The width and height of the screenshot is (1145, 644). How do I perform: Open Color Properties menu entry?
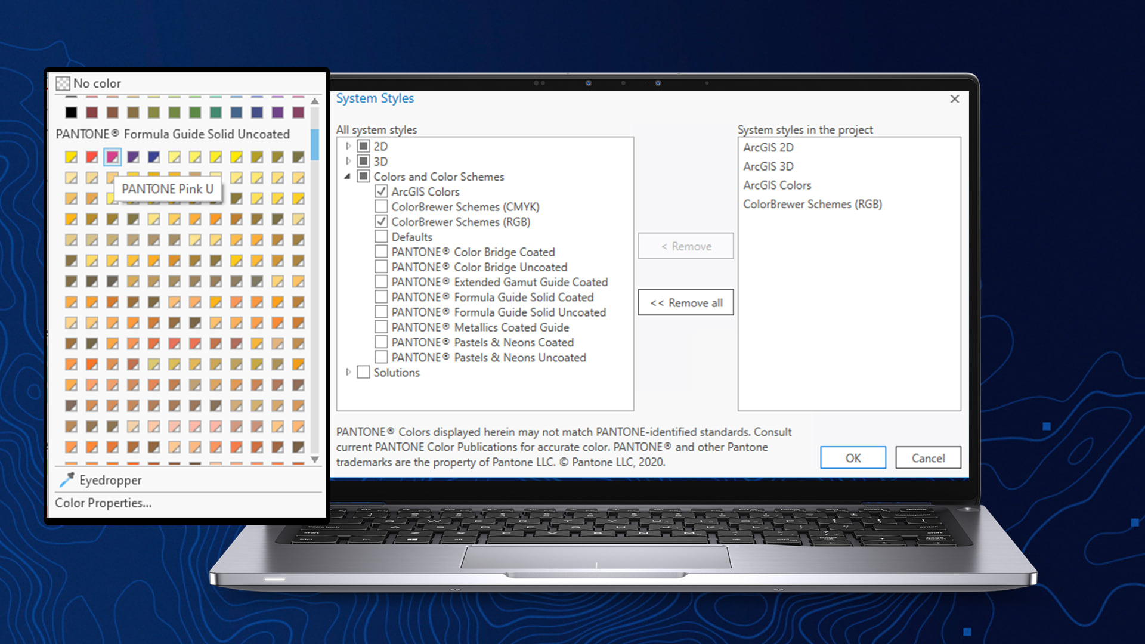103,503
